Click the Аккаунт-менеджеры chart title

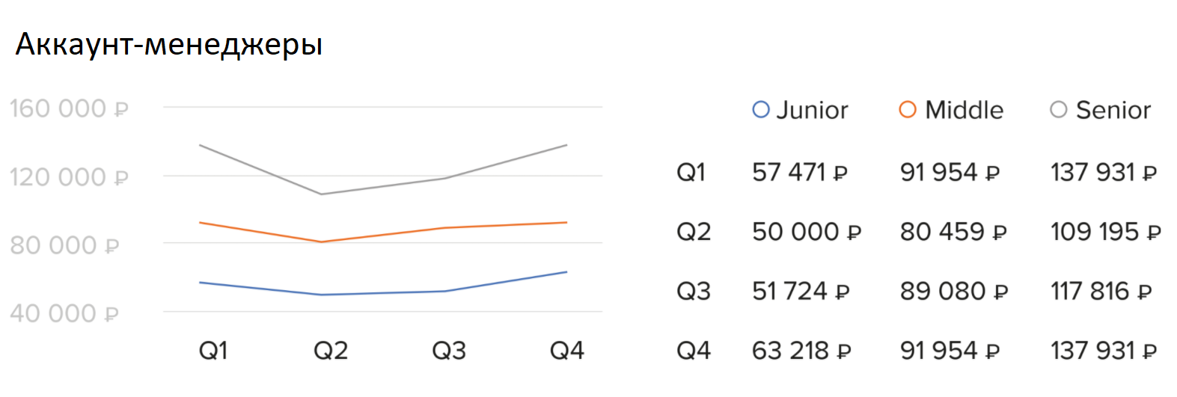pos(169,45)
